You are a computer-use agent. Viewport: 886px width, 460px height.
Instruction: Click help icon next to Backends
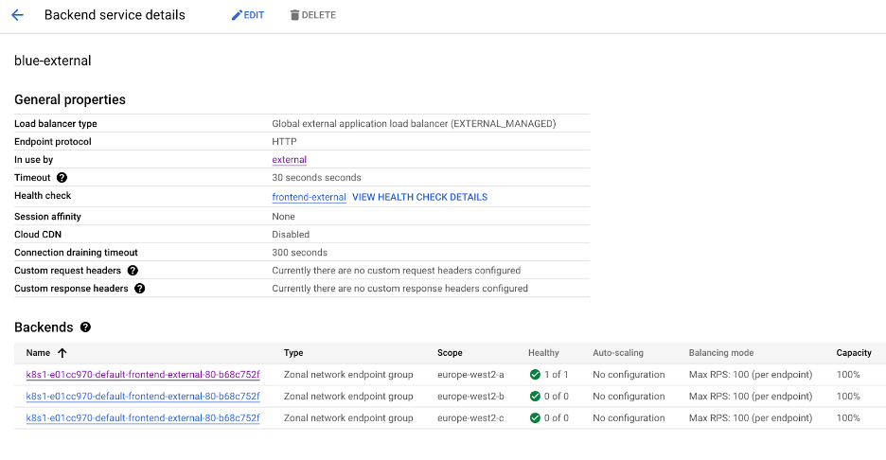tap(85, 327)
